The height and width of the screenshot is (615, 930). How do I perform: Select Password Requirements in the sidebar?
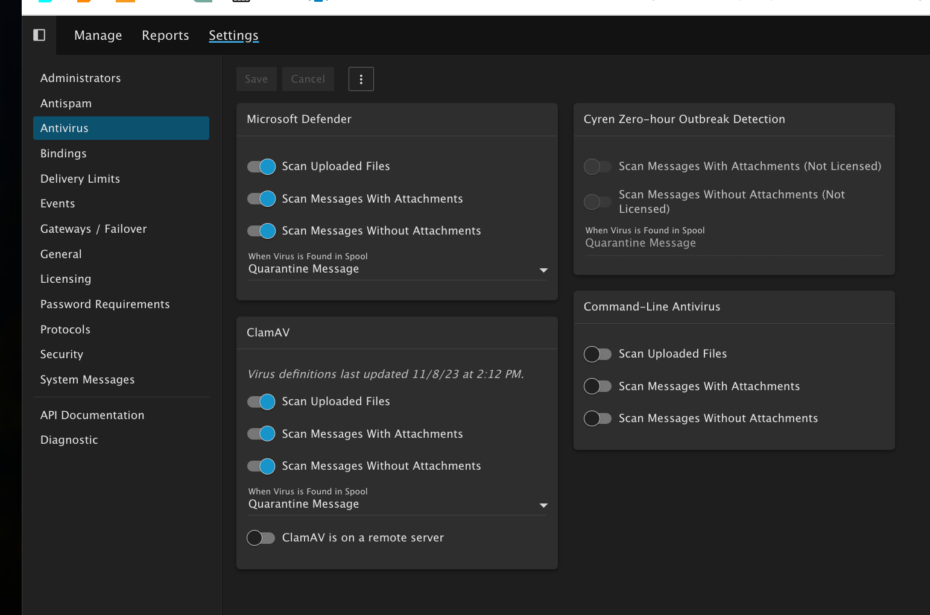click(x=105, y=304)
